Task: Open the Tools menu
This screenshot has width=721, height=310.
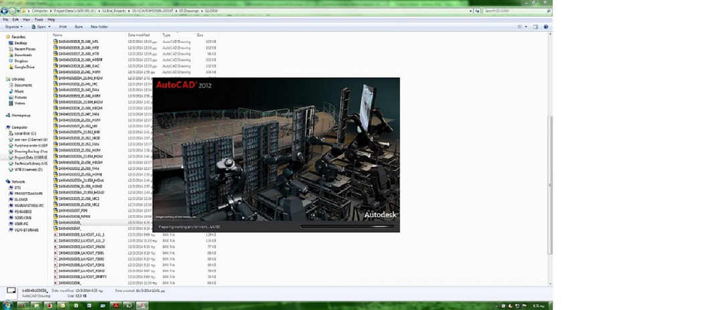Action: coord(39,20)
